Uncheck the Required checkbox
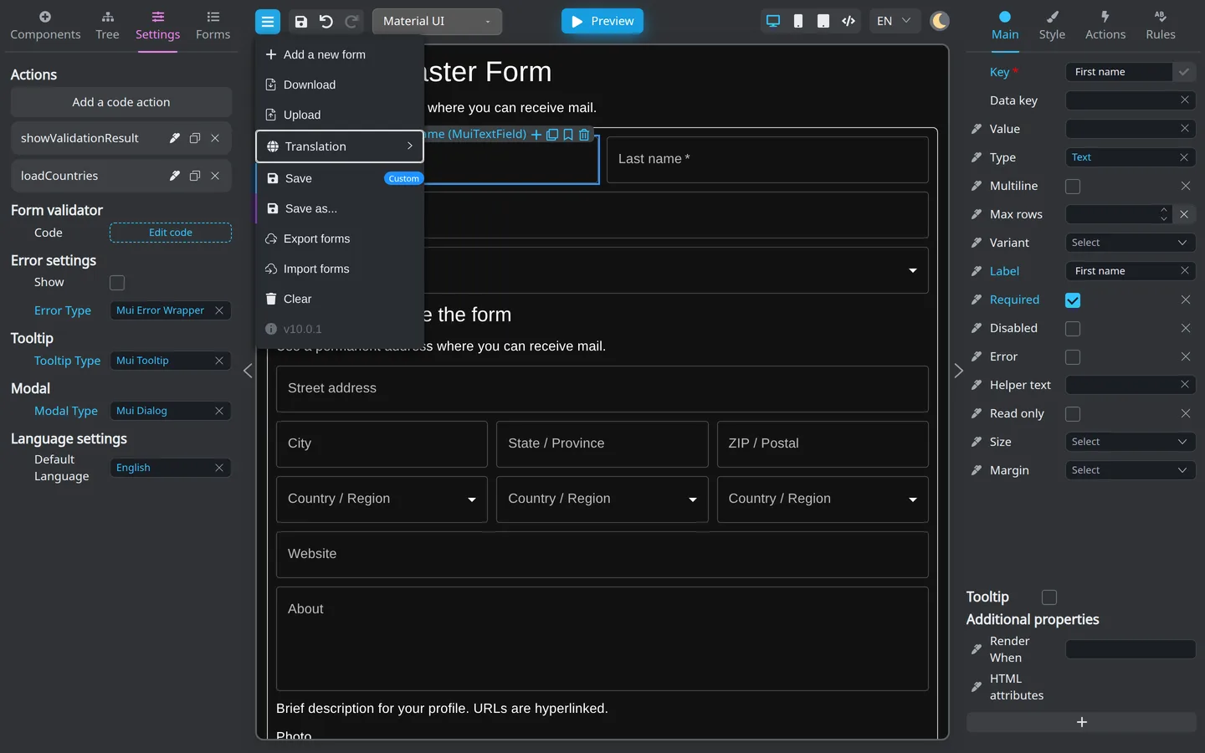This screenshot has height=753, width=1205. click(x=1073, y=300)
